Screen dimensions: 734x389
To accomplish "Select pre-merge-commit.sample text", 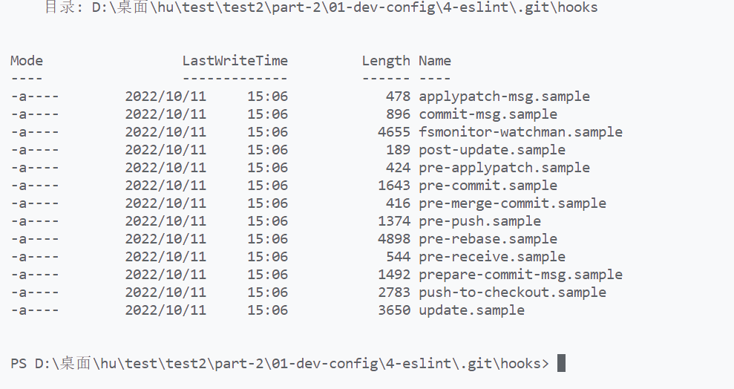I will pos(513,203).
